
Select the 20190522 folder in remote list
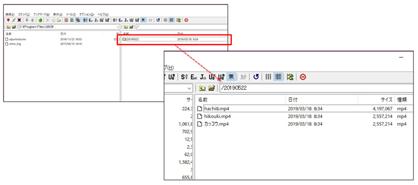click(x=133, y=39)
